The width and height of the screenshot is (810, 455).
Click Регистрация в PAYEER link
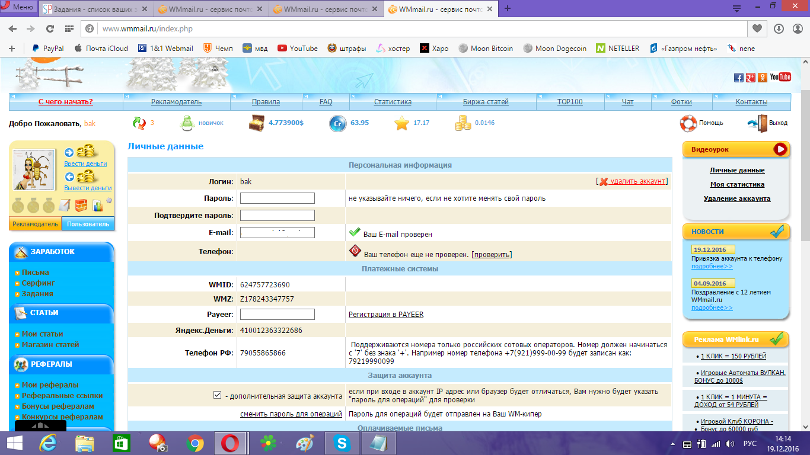coord(386,314)
